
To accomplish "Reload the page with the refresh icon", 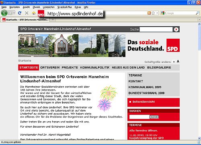I will (x=20, y=13).
